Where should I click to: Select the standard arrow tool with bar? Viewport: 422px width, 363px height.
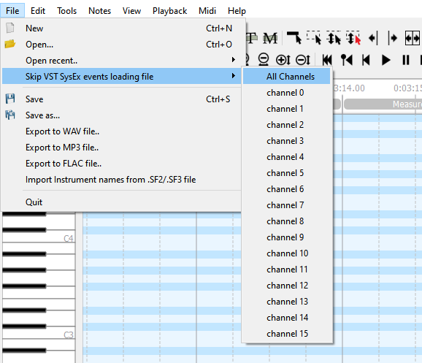(x=294, y=38)
